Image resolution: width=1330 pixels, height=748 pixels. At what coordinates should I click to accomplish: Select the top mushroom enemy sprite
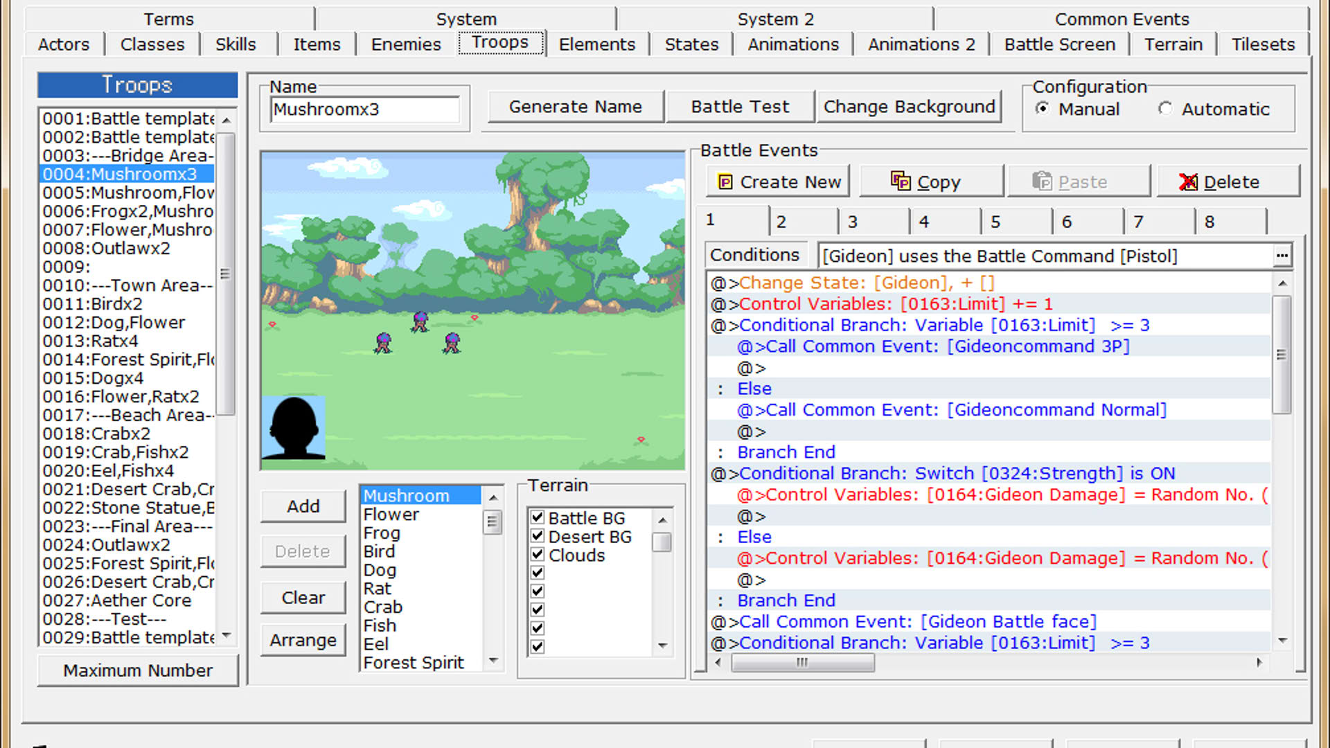420,321
